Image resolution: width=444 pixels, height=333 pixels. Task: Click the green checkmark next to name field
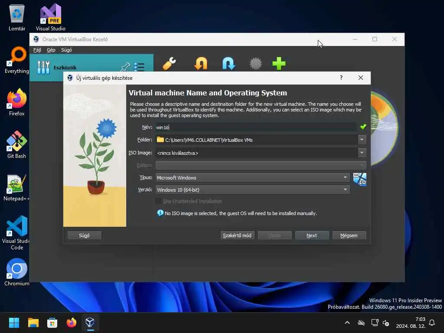point(363,127)
